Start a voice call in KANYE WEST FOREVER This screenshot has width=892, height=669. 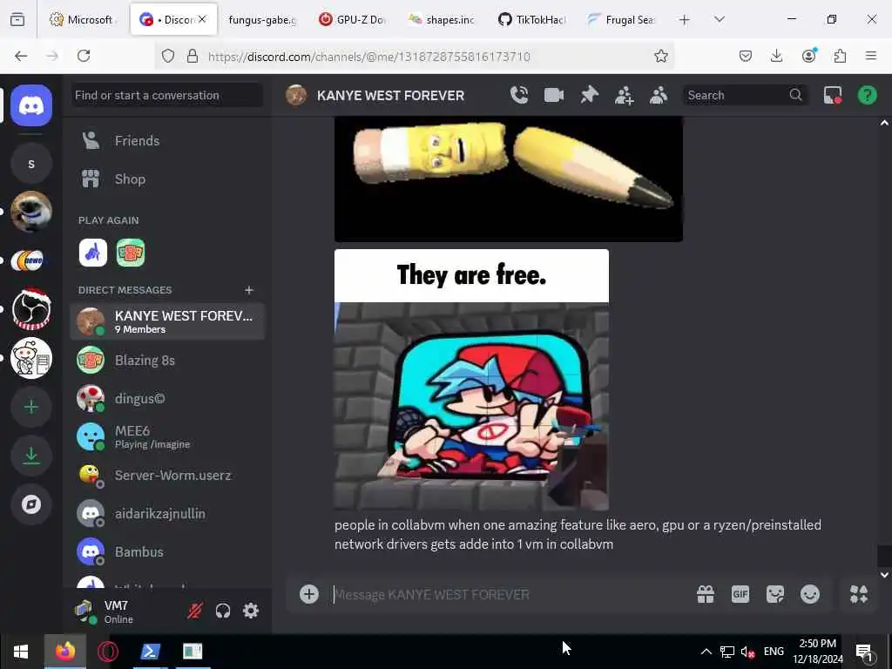519,95
